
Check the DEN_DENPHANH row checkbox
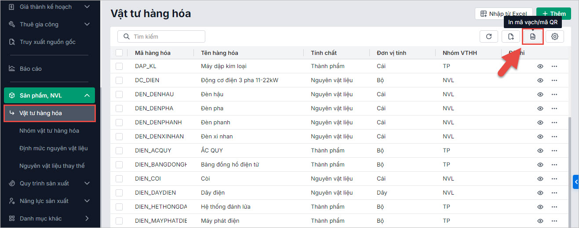119,123
